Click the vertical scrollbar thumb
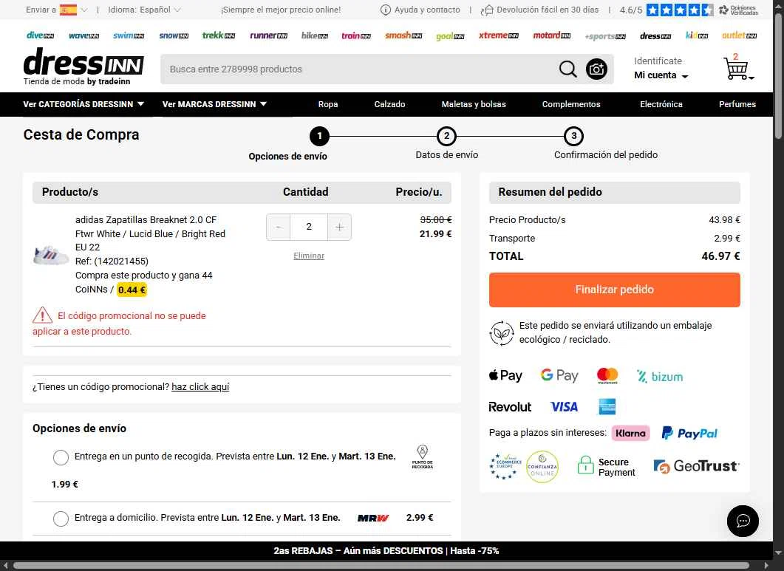The image size is (784, 571). click(778, 76)
